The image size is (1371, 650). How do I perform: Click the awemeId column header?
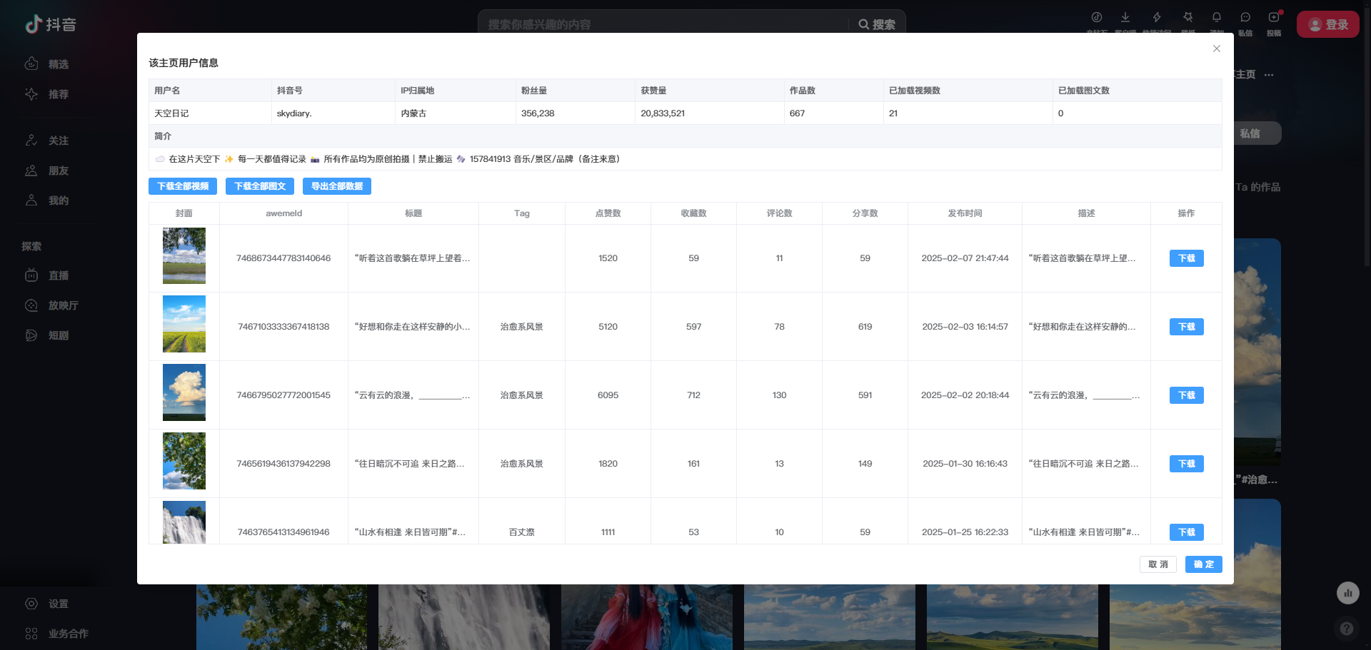point(284,213)
